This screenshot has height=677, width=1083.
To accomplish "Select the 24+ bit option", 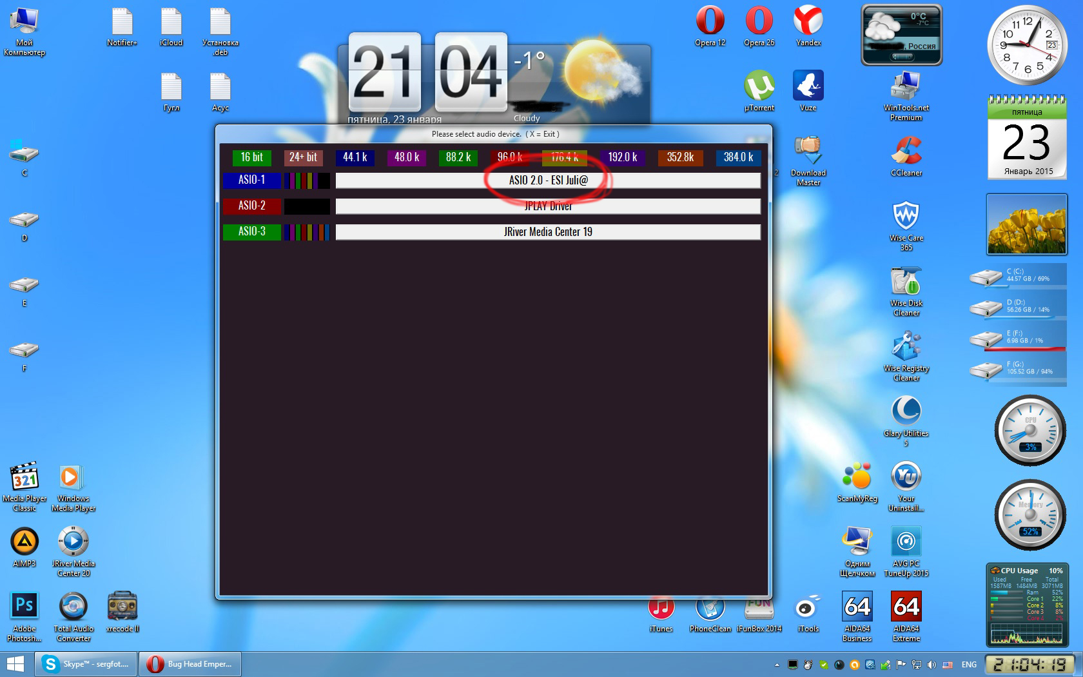I will pyautogui.click(x=303, y=157).
